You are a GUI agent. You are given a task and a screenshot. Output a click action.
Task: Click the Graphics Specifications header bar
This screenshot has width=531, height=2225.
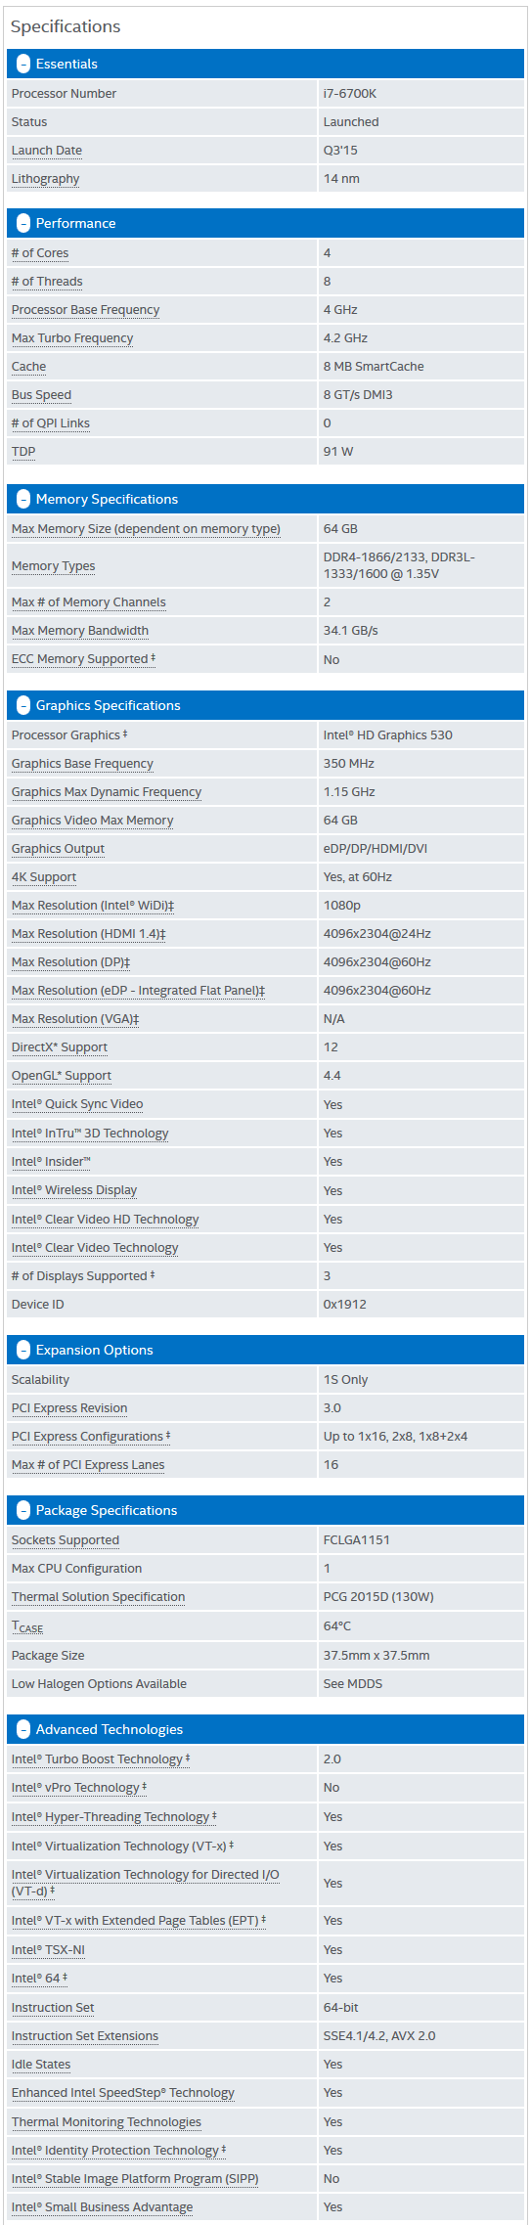[x=265, y=706]
